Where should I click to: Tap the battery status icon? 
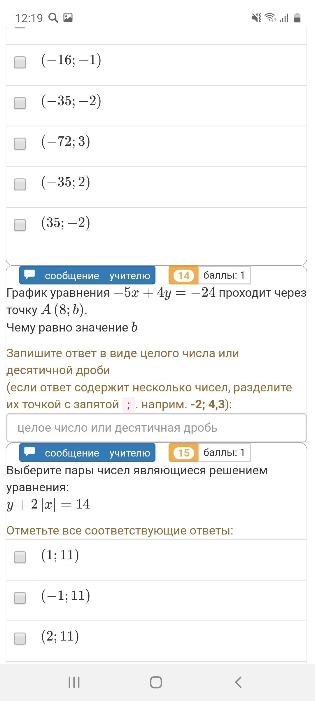(x=297, y=18)
